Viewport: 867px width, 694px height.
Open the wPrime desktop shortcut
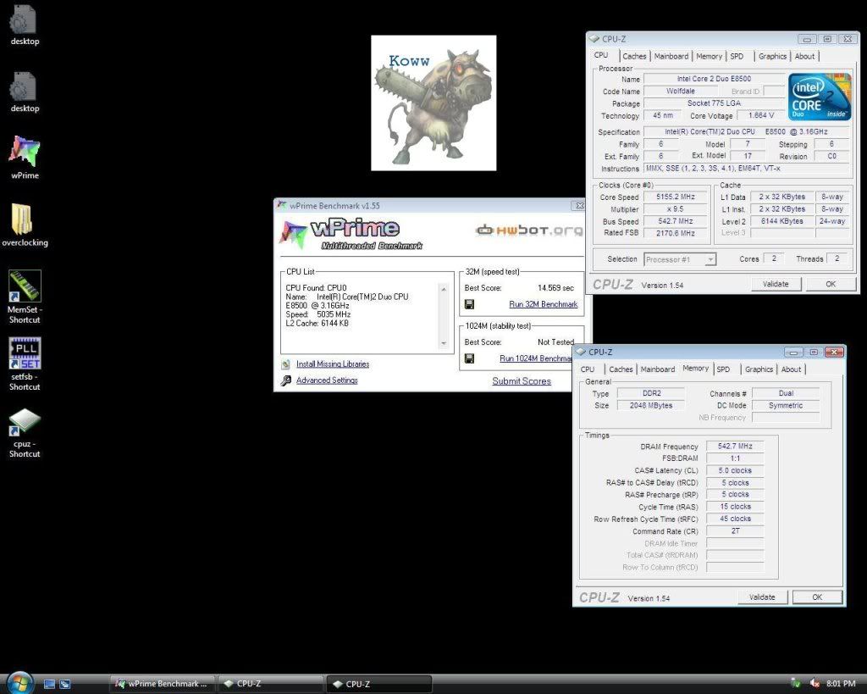pyautogui.click(x=24, y=153)
